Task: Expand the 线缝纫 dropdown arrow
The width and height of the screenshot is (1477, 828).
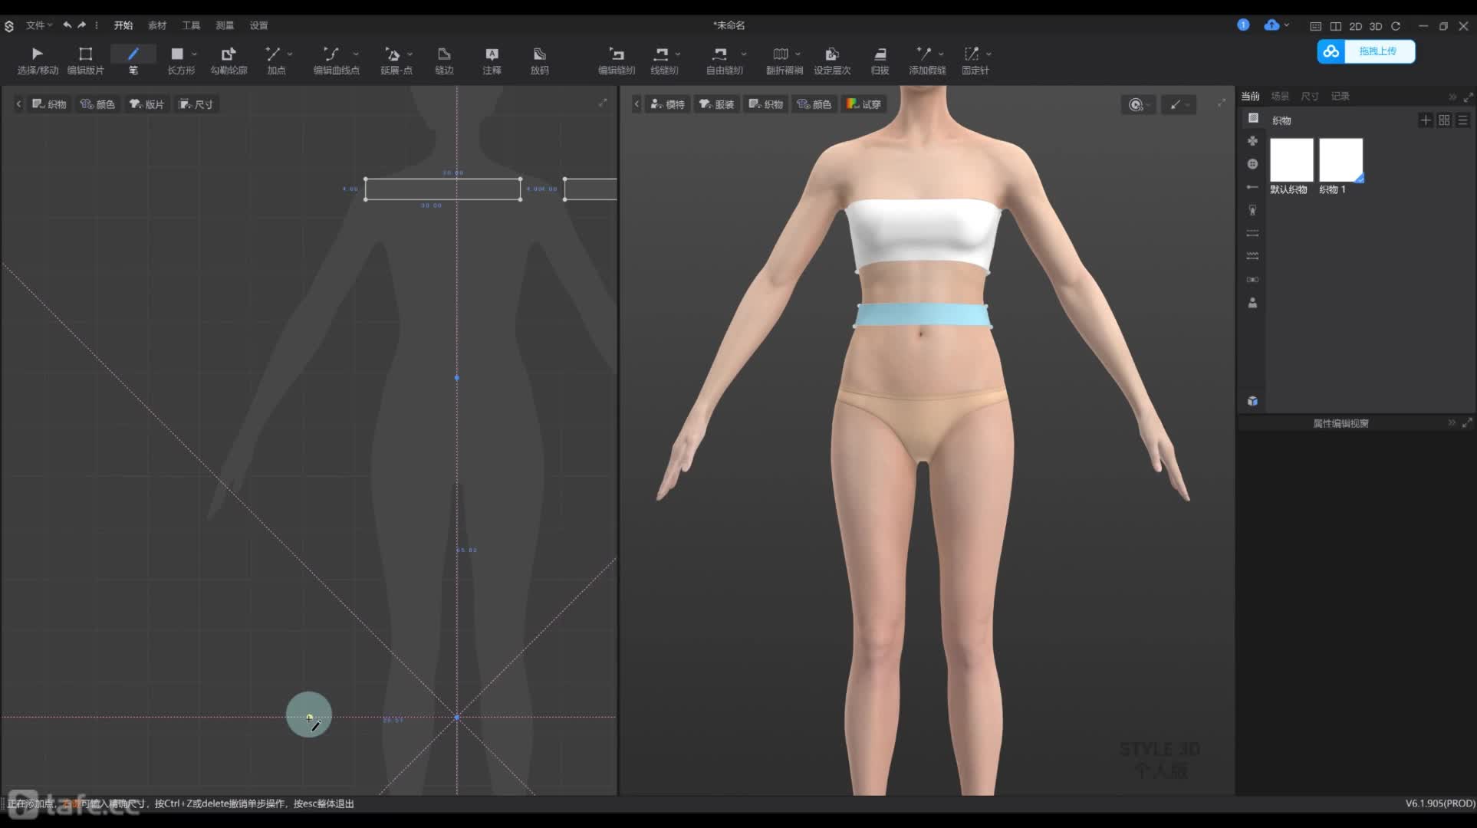Action: [678, 54]
